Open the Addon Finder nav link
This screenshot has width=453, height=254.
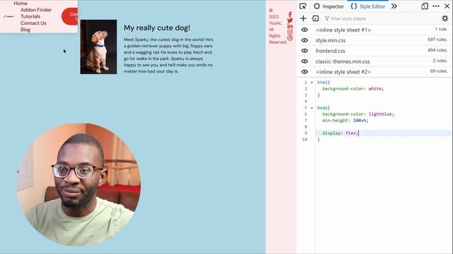point(36,10)
